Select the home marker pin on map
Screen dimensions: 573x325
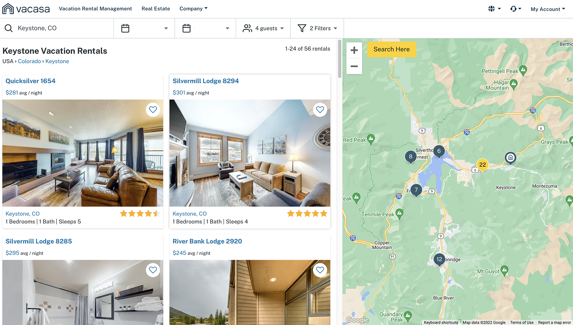(510, 157)
